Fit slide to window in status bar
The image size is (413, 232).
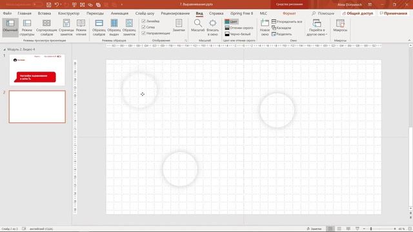(x=410, y=229)
